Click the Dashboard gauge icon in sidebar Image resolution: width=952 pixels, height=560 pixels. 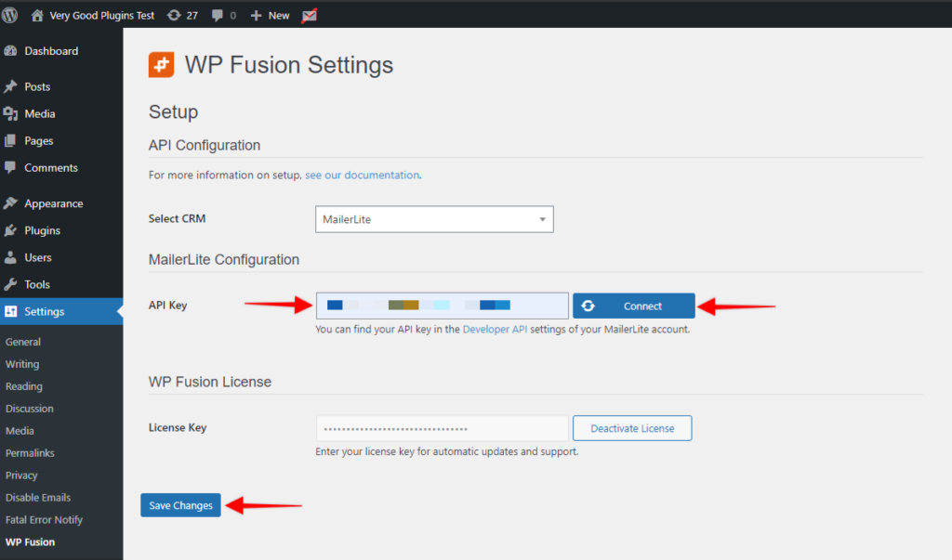(10, 51)
